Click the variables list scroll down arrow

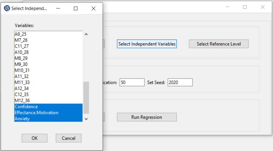86,119
